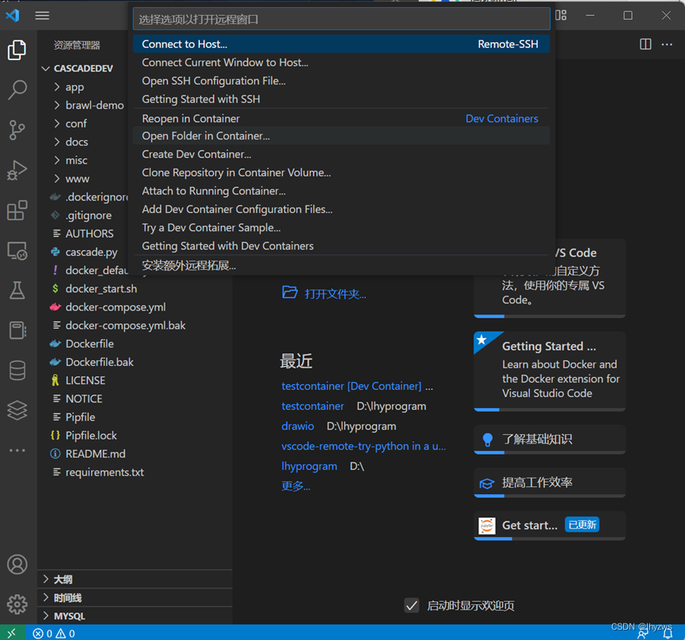Image resolution: width=685 pixels, height=640 pixels.
Task: Open the Manage gear menu
Action: [x=17, y=604]
